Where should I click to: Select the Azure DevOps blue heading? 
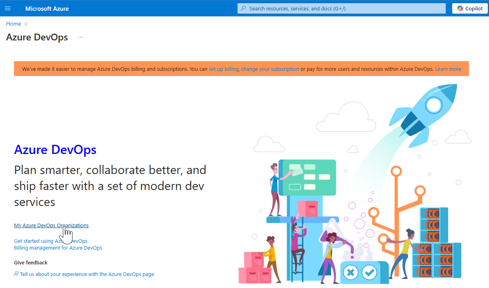(x=55, y=150)
